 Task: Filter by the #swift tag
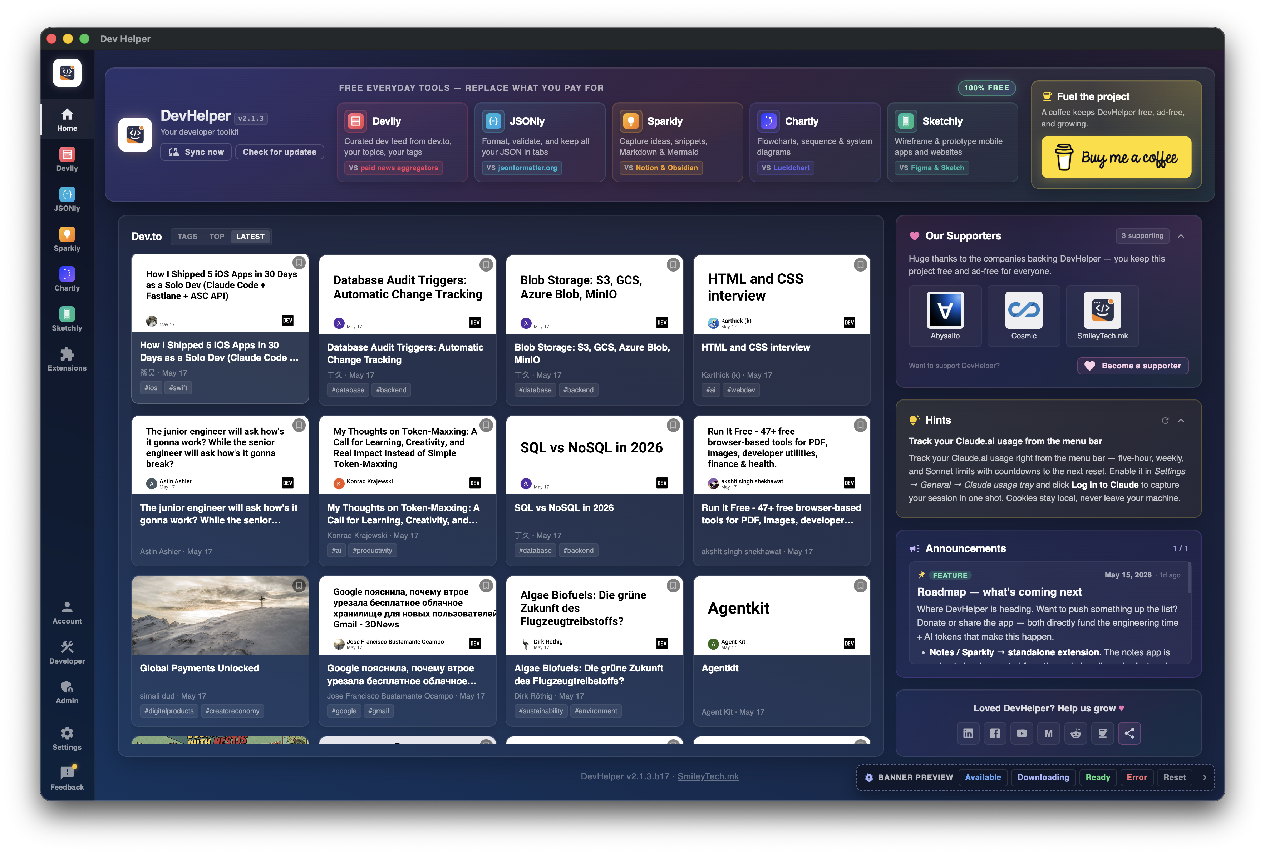click(178, 388)
